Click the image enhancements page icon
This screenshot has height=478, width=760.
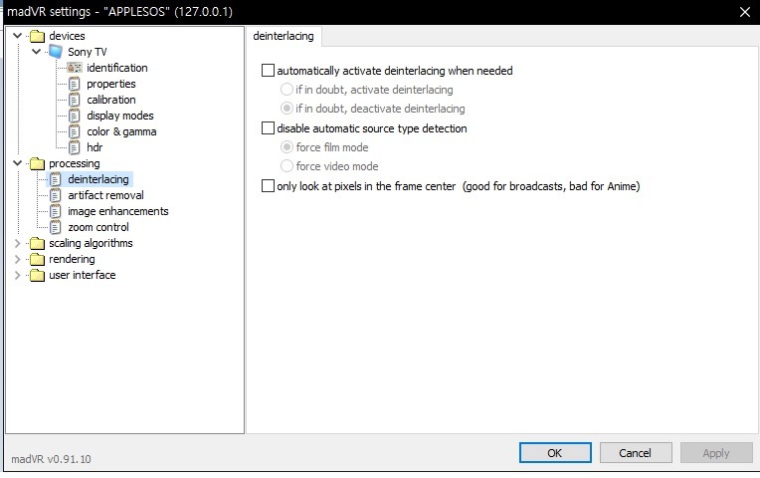pos(56,211)
